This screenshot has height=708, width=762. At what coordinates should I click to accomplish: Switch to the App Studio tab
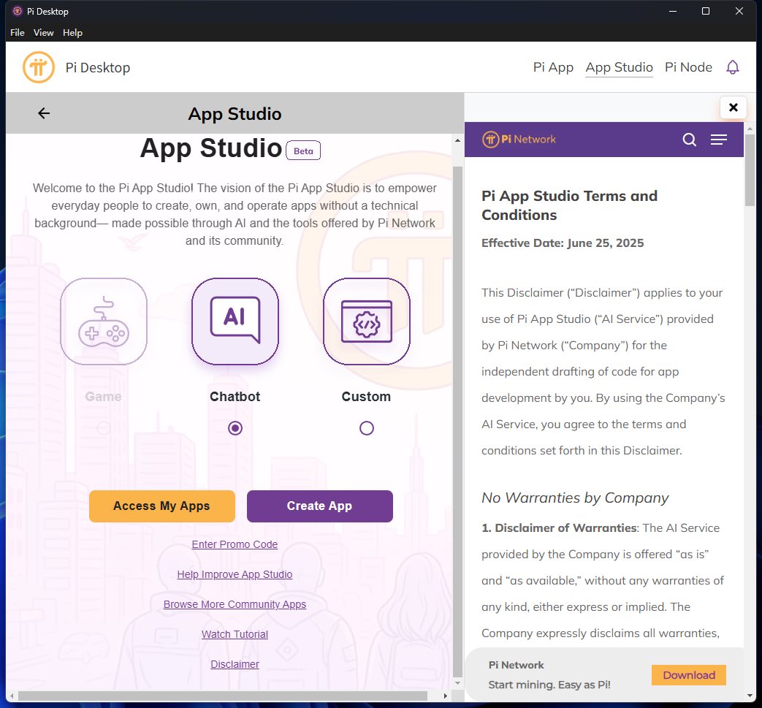(619, 67)
